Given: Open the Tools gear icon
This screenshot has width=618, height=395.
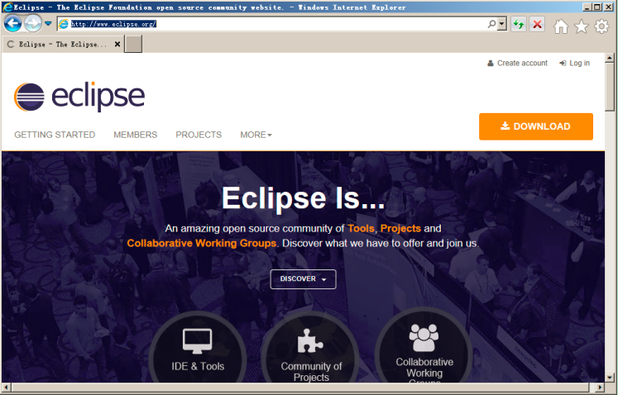Looking at the screenshot, I should (x=601, y=26).
